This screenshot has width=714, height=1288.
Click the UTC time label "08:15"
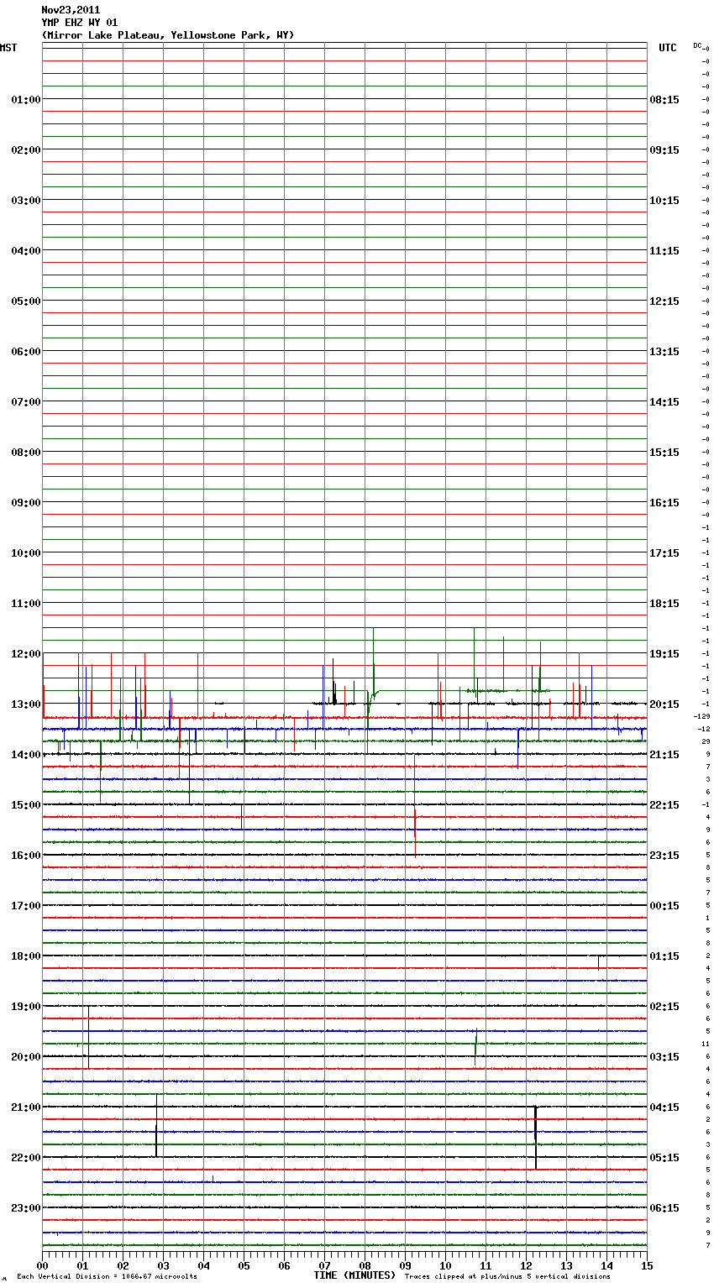click(x=664, y=100)
